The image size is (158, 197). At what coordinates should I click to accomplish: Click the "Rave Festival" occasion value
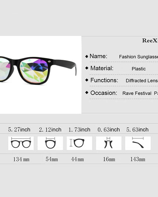coord(137,93)
